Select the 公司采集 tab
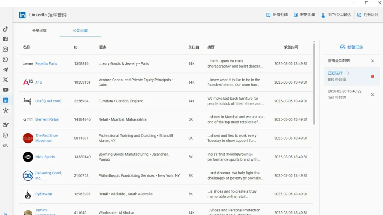 point(80,31)
